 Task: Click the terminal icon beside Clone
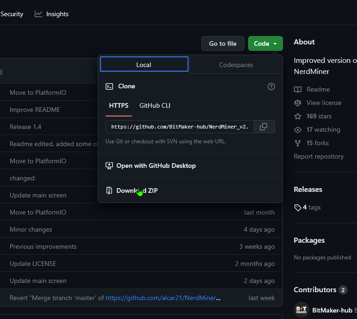tap(109, 86)
